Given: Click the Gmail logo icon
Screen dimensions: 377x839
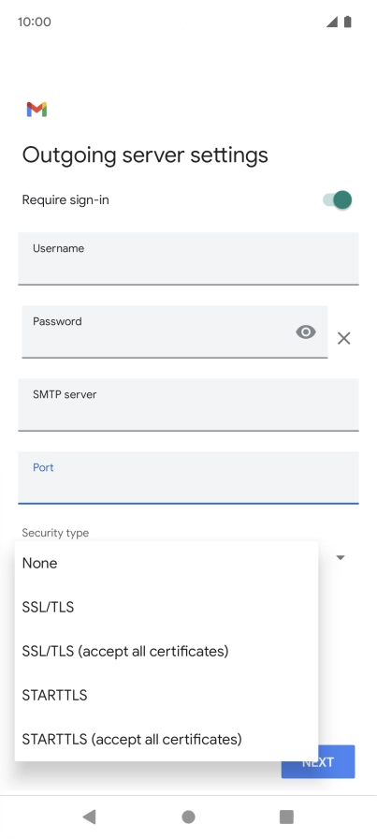Looking at the screenshot, I should 36,110.
